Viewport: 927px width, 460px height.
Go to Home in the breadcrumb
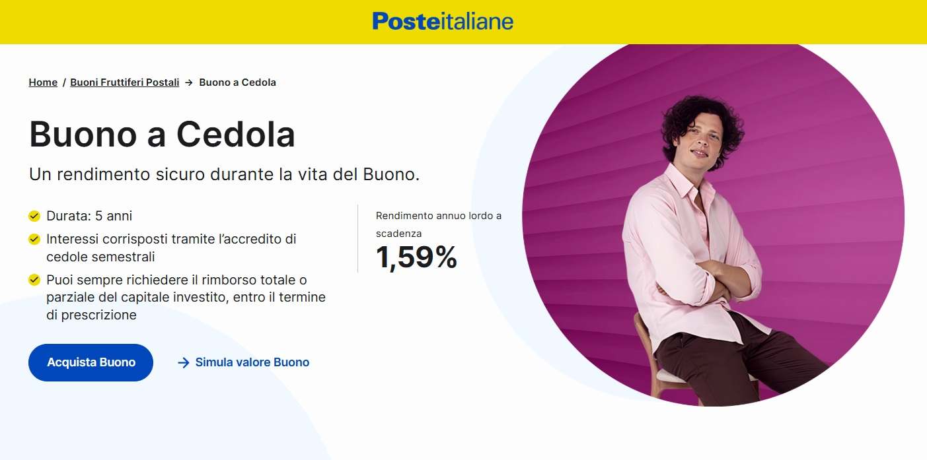coord(43,82)
